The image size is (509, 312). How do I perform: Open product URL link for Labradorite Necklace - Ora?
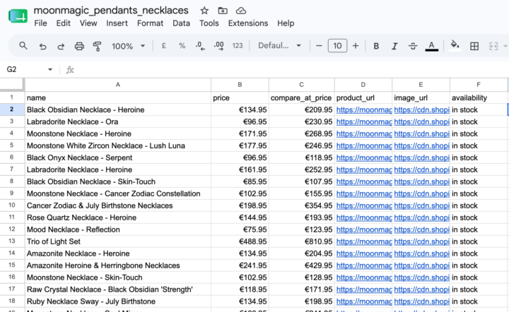click(363, 122)
